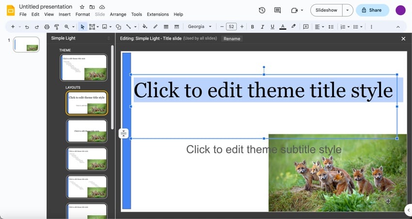412x219 pixels.
Task: Open the Arrange menu
Action: point(118,15)
